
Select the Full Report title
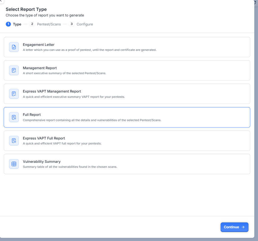(32, 115)
